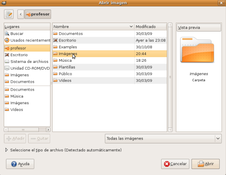This screenshot has width=226, height=175.
Task: Sort files by the Nombre column header
Action: (x=93, y=27)
